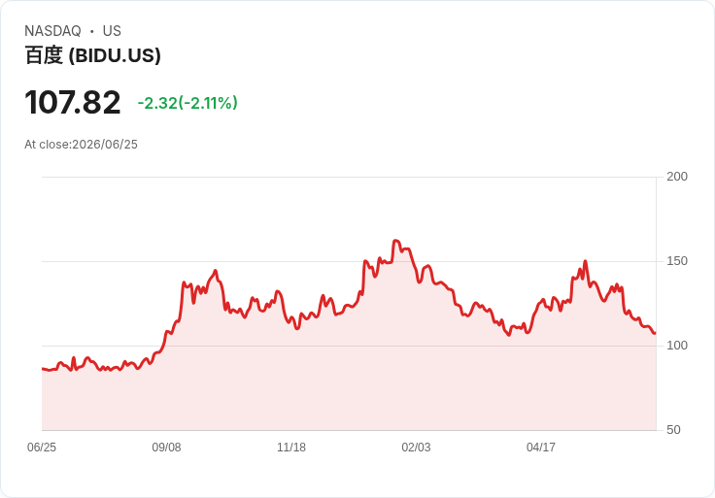Click the 50 y-axis price label

673,430
